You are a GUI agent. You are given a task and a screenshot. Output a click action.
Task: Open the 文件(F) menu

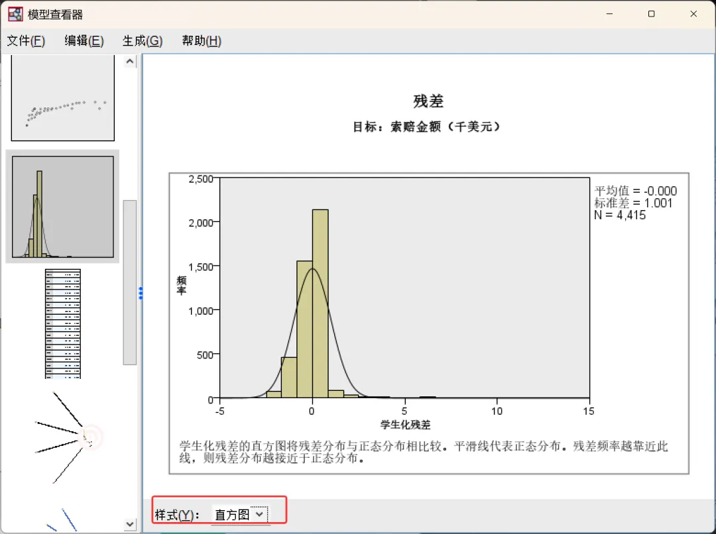click(26, 41)
